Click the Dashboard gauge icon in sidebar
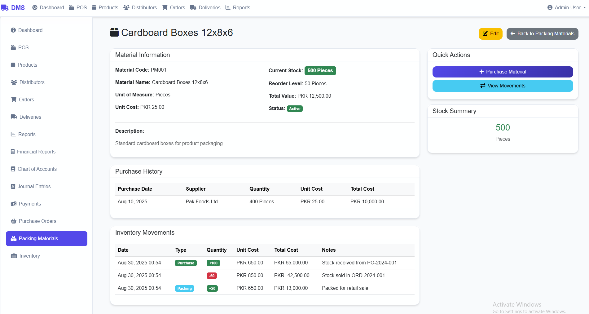Viewport: 589px width, 314px height. (x=13, y=30)
